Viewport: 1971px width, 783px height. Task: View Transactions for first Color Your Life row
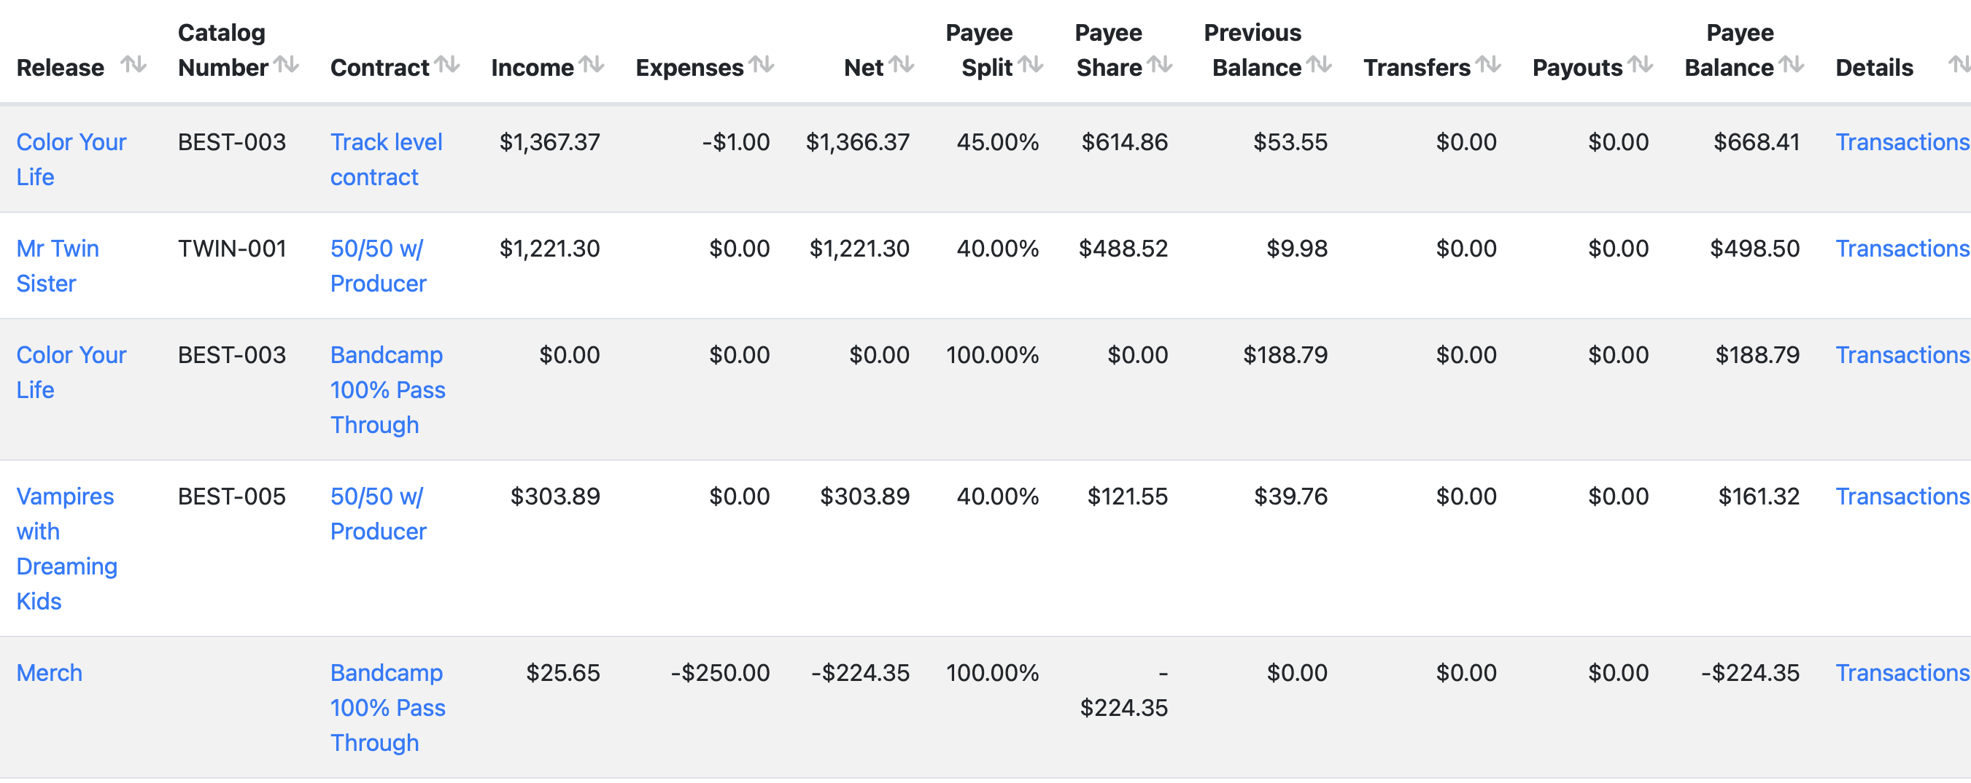coord(1902,142)
